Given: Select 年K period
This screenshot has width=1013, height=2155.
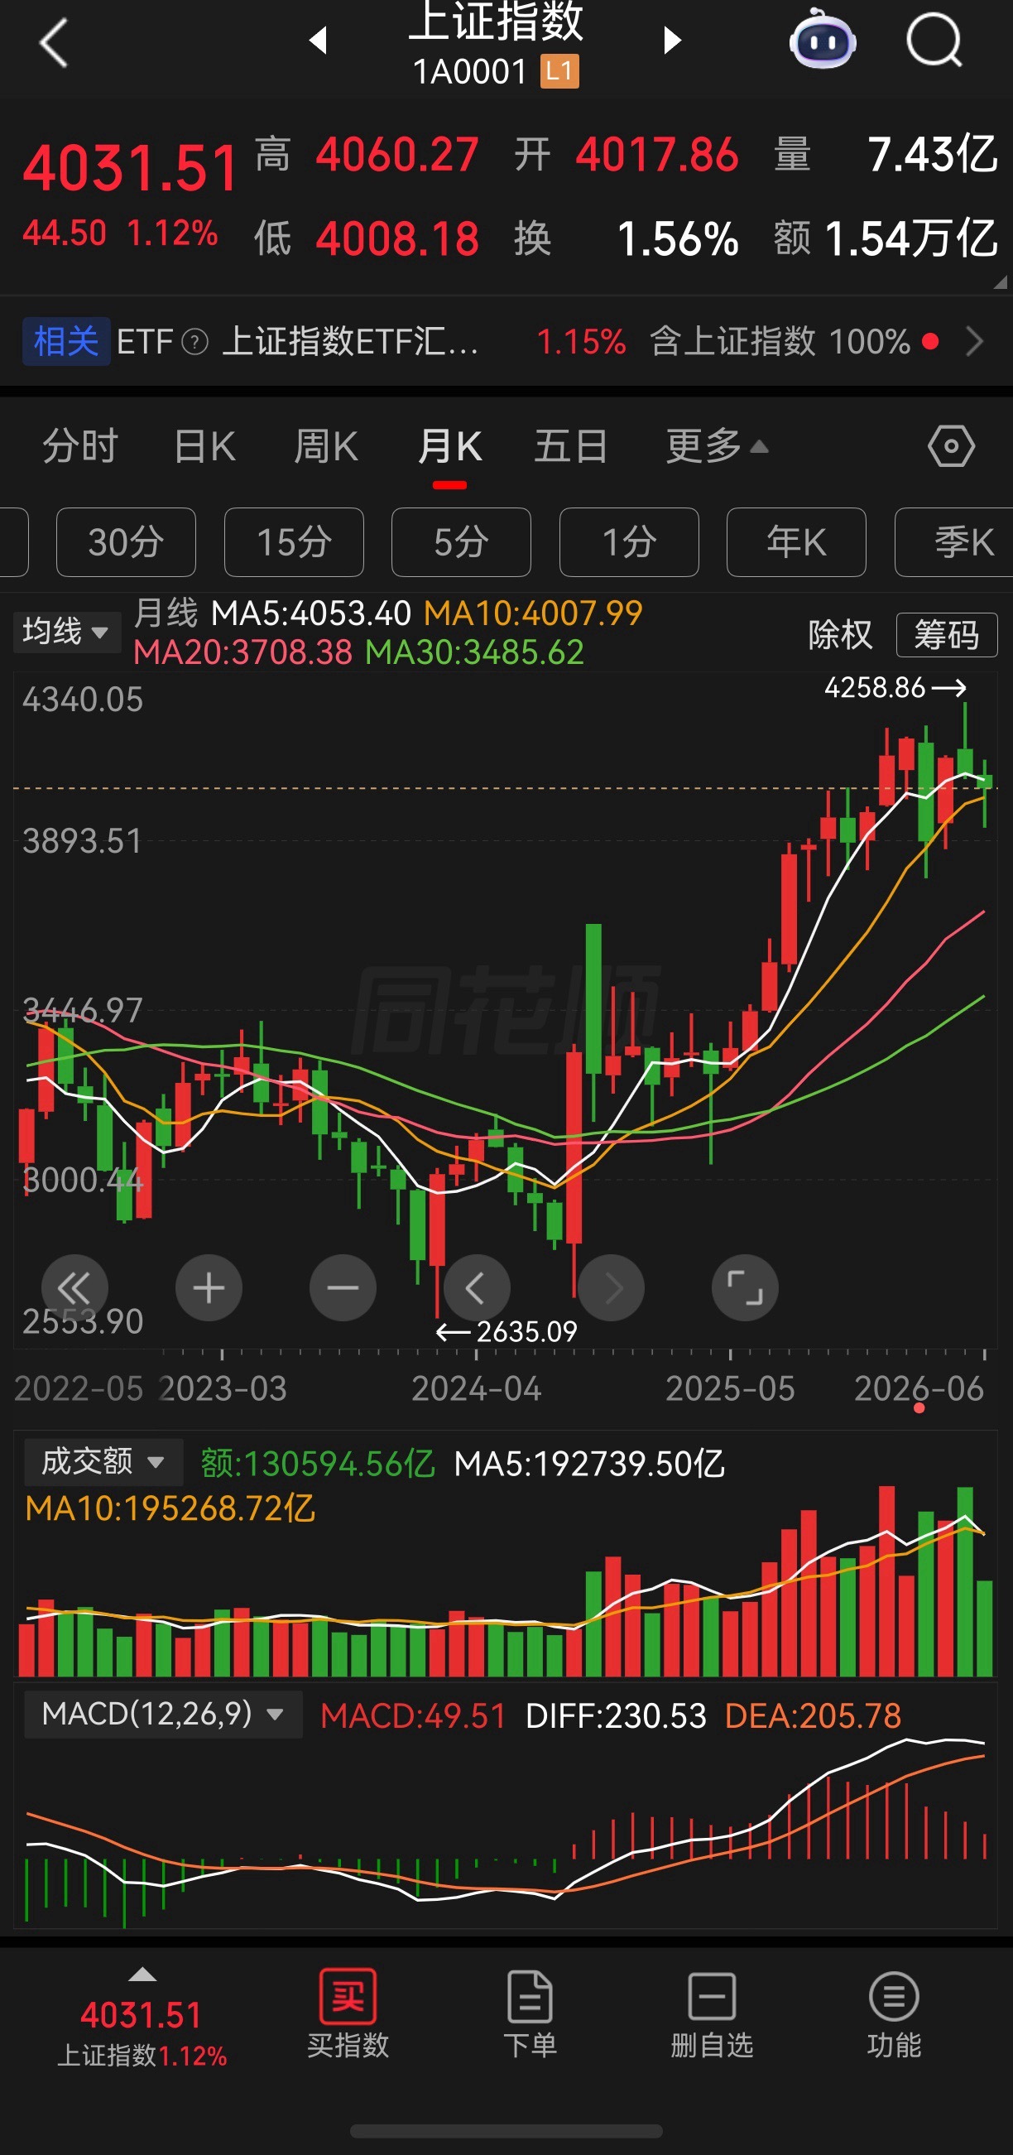Looking at the screenshot, I should (x=796, y=542).
